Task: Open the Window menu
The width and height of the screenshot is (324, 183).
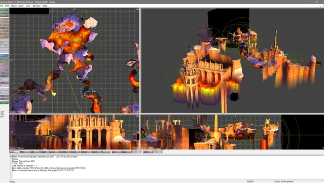Action: point(37,6)
